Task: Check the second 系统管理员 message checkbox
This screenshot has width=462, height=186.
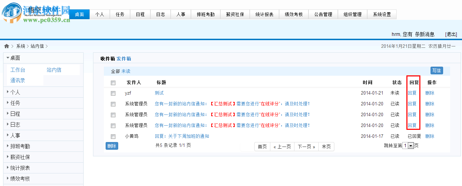Action: pyautogui.click(x=113, y=115)
